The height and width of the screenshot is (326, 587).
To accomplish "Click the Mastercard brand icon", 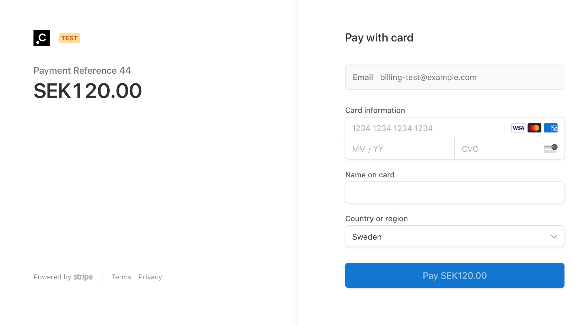I will (x=534, y=128).
